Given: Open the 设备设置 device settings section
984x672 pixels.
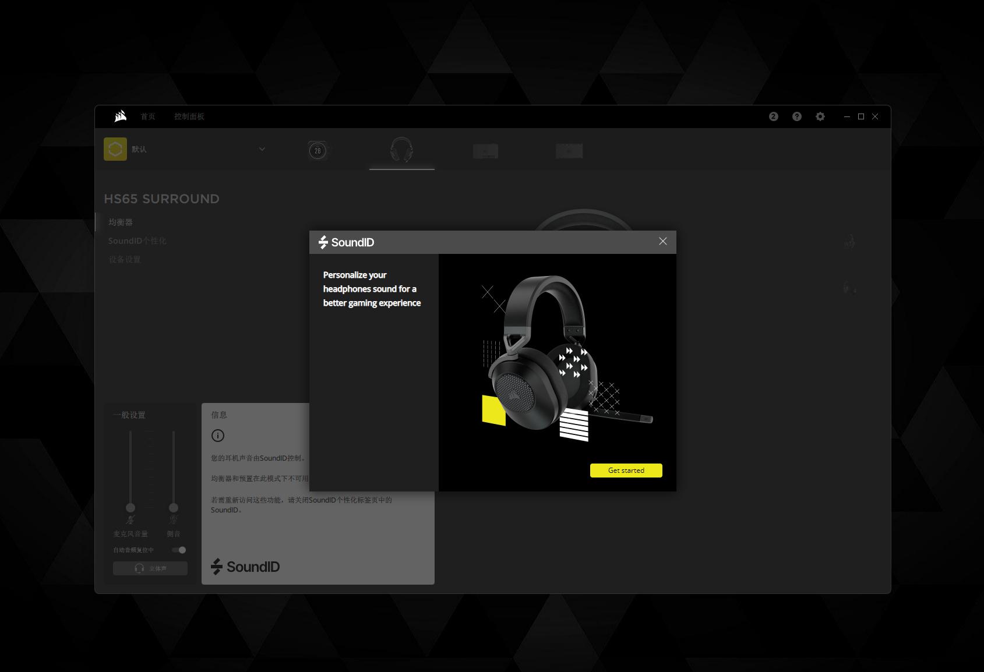Looking at the screenshot, I should point(125,260).
